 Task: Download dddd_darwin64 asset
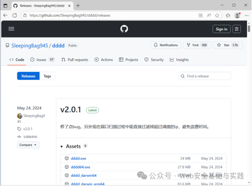coord(84,175)
